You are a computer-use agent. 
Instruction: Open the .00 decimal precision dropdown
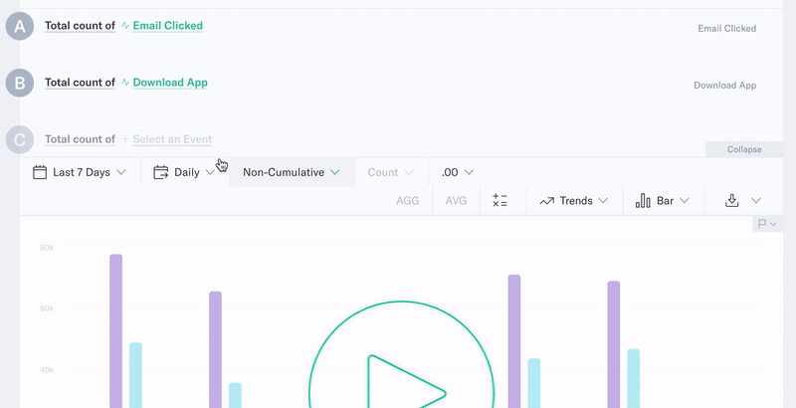(x=458, y=172)
